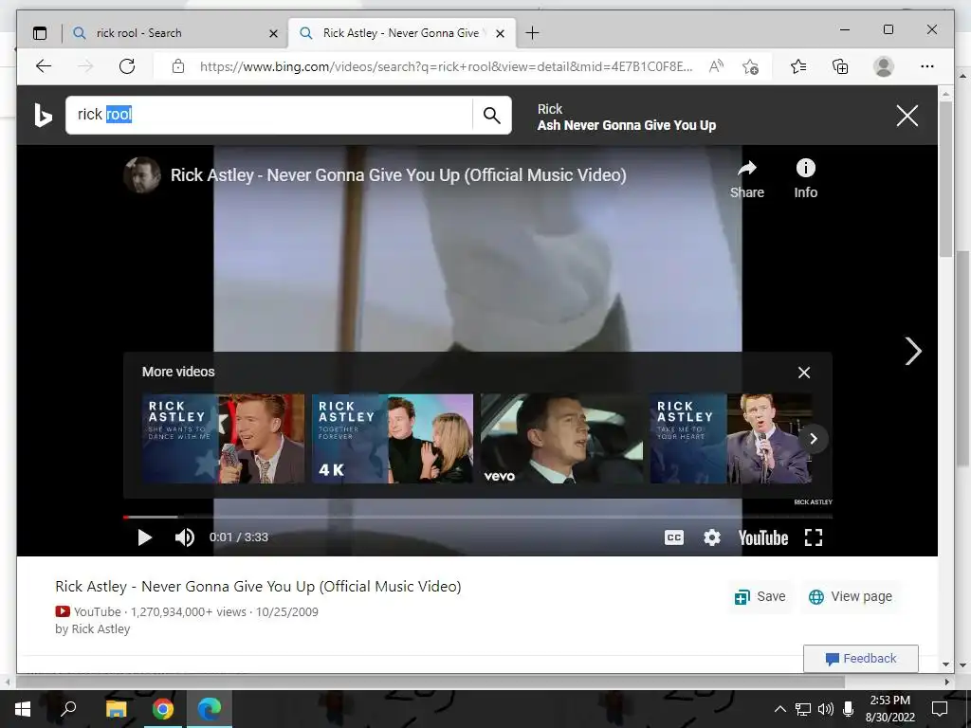Launch Google Chrome from taskbar

coord(163,709)
